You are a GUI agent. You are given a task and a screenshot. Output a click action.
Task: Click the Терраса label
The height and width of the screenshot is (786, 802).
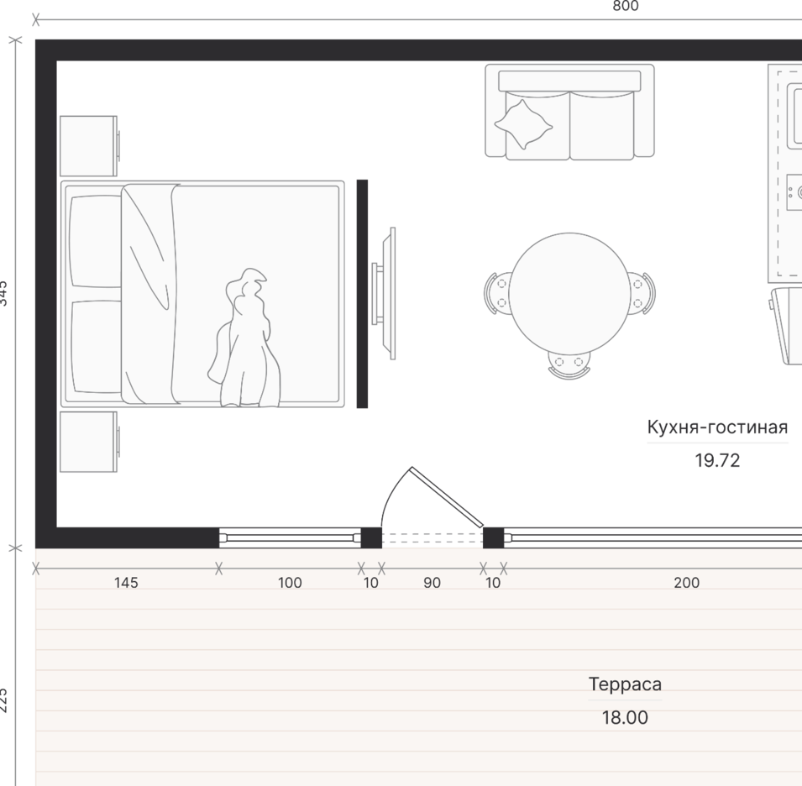click(x=625, y=684)
